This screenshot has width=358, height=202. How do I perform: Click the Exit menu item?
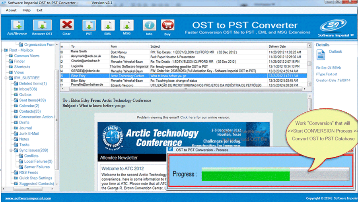[39, 10]
